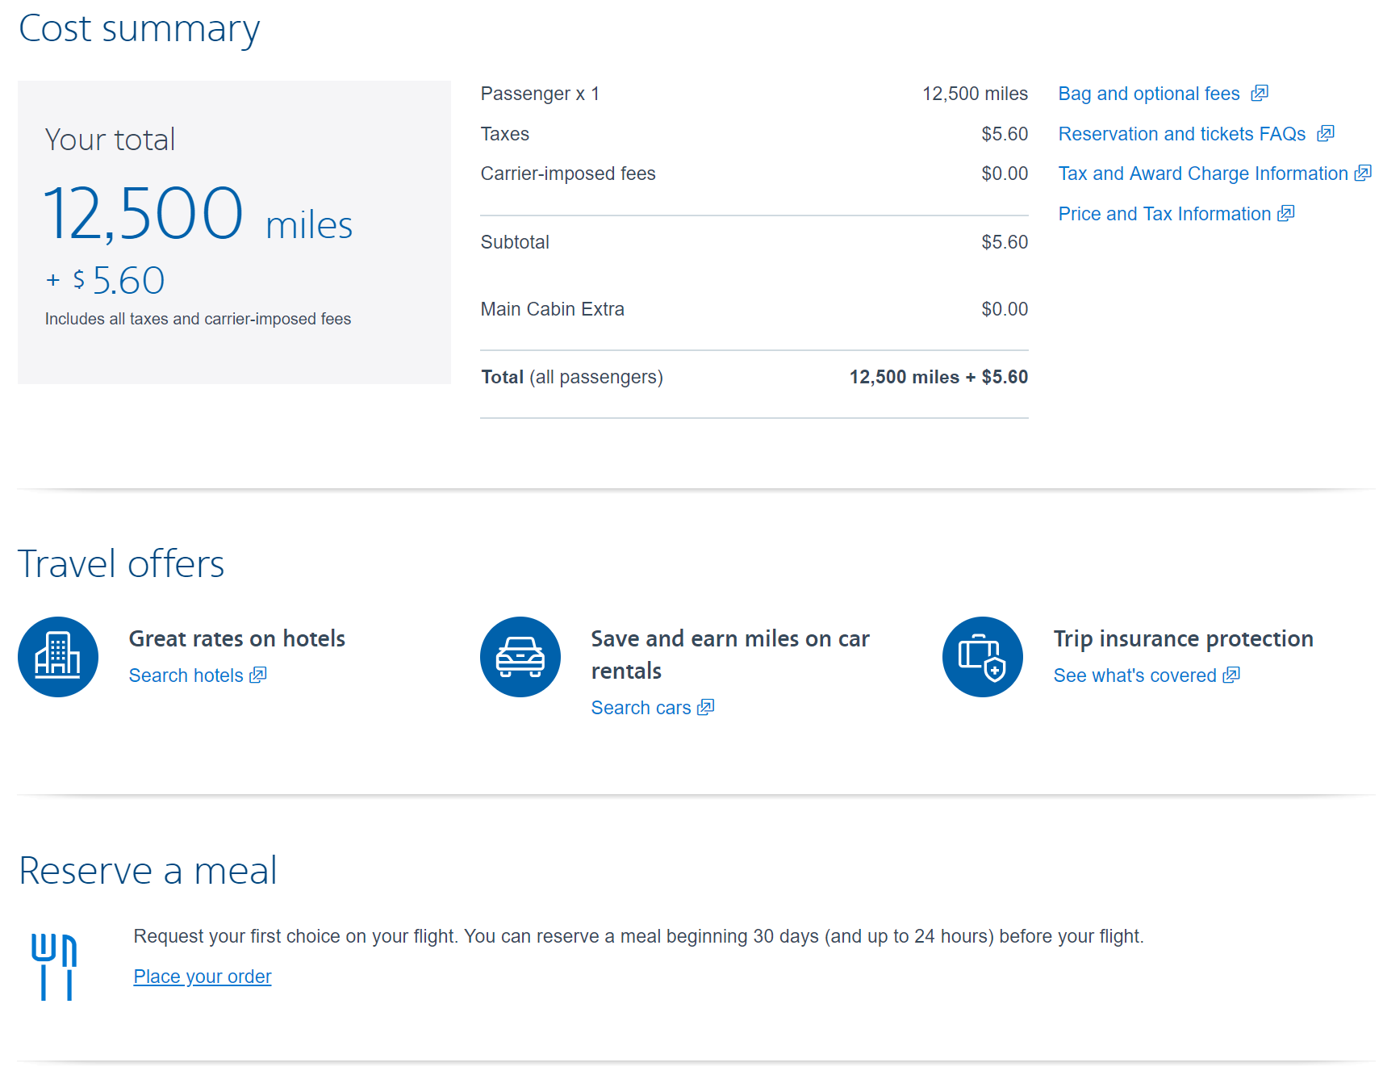Follow the Search cars link

[641, 708]
